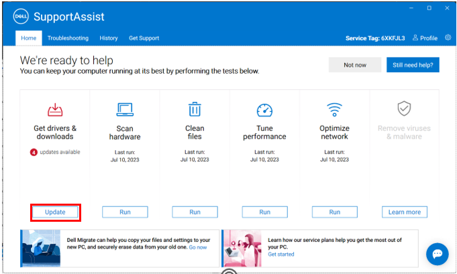Click the Clean files label
Screen dimensions: 457x274
[x=195, y=133]
